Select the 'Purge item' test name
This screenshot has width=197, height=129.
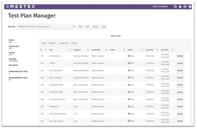point(54,106)
